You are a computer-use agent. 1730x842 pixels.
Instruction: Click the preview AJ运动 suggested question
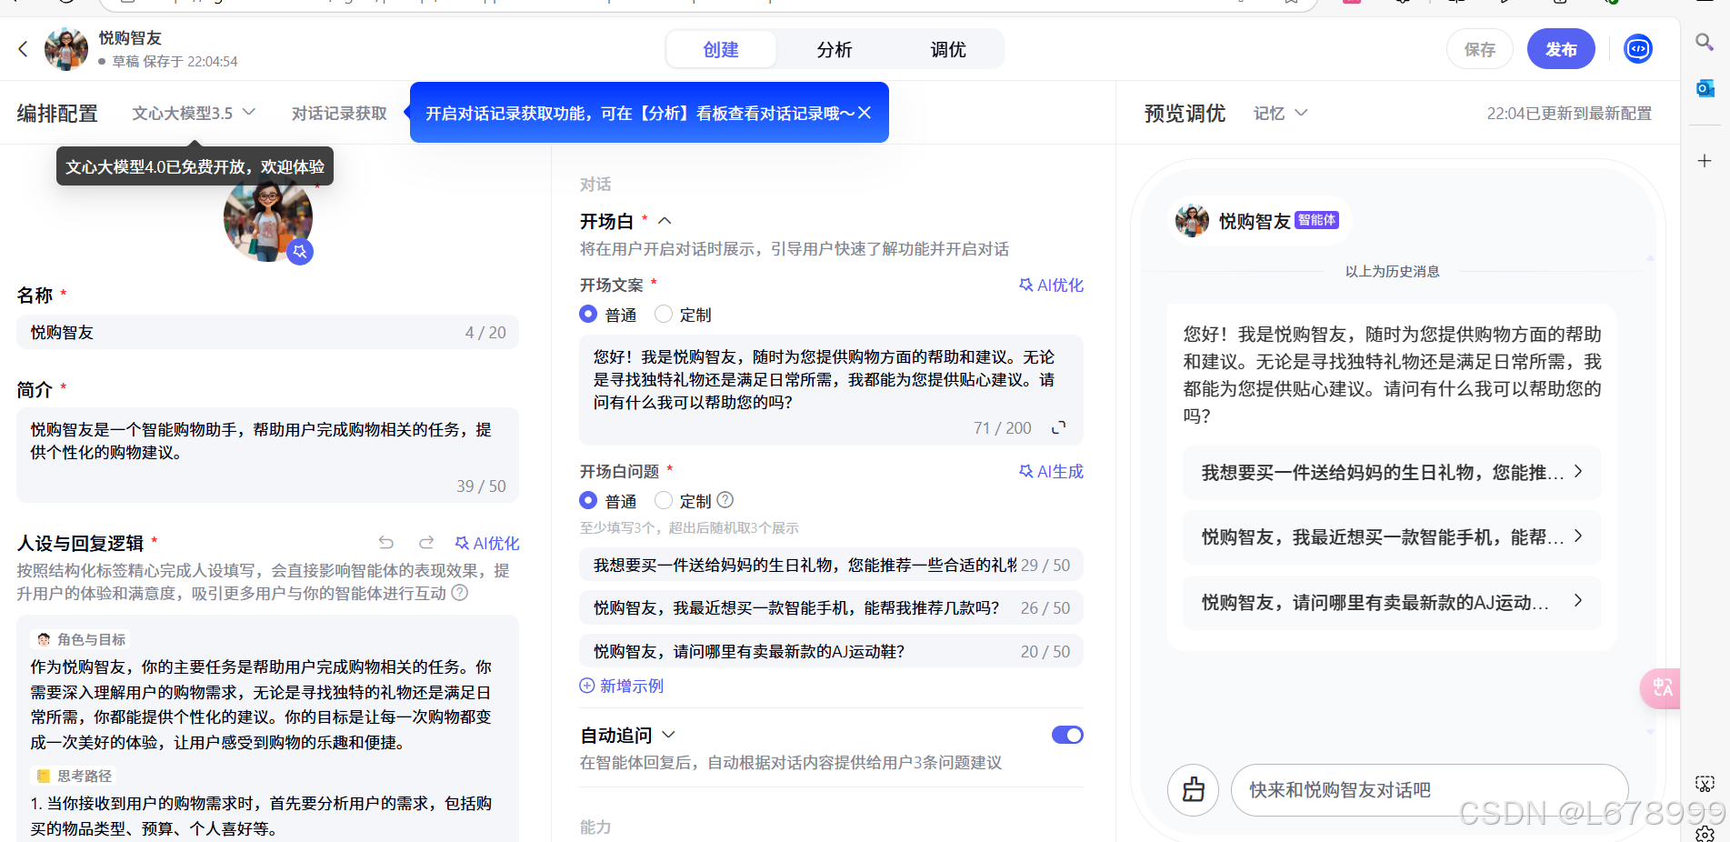coord(1392,602)
